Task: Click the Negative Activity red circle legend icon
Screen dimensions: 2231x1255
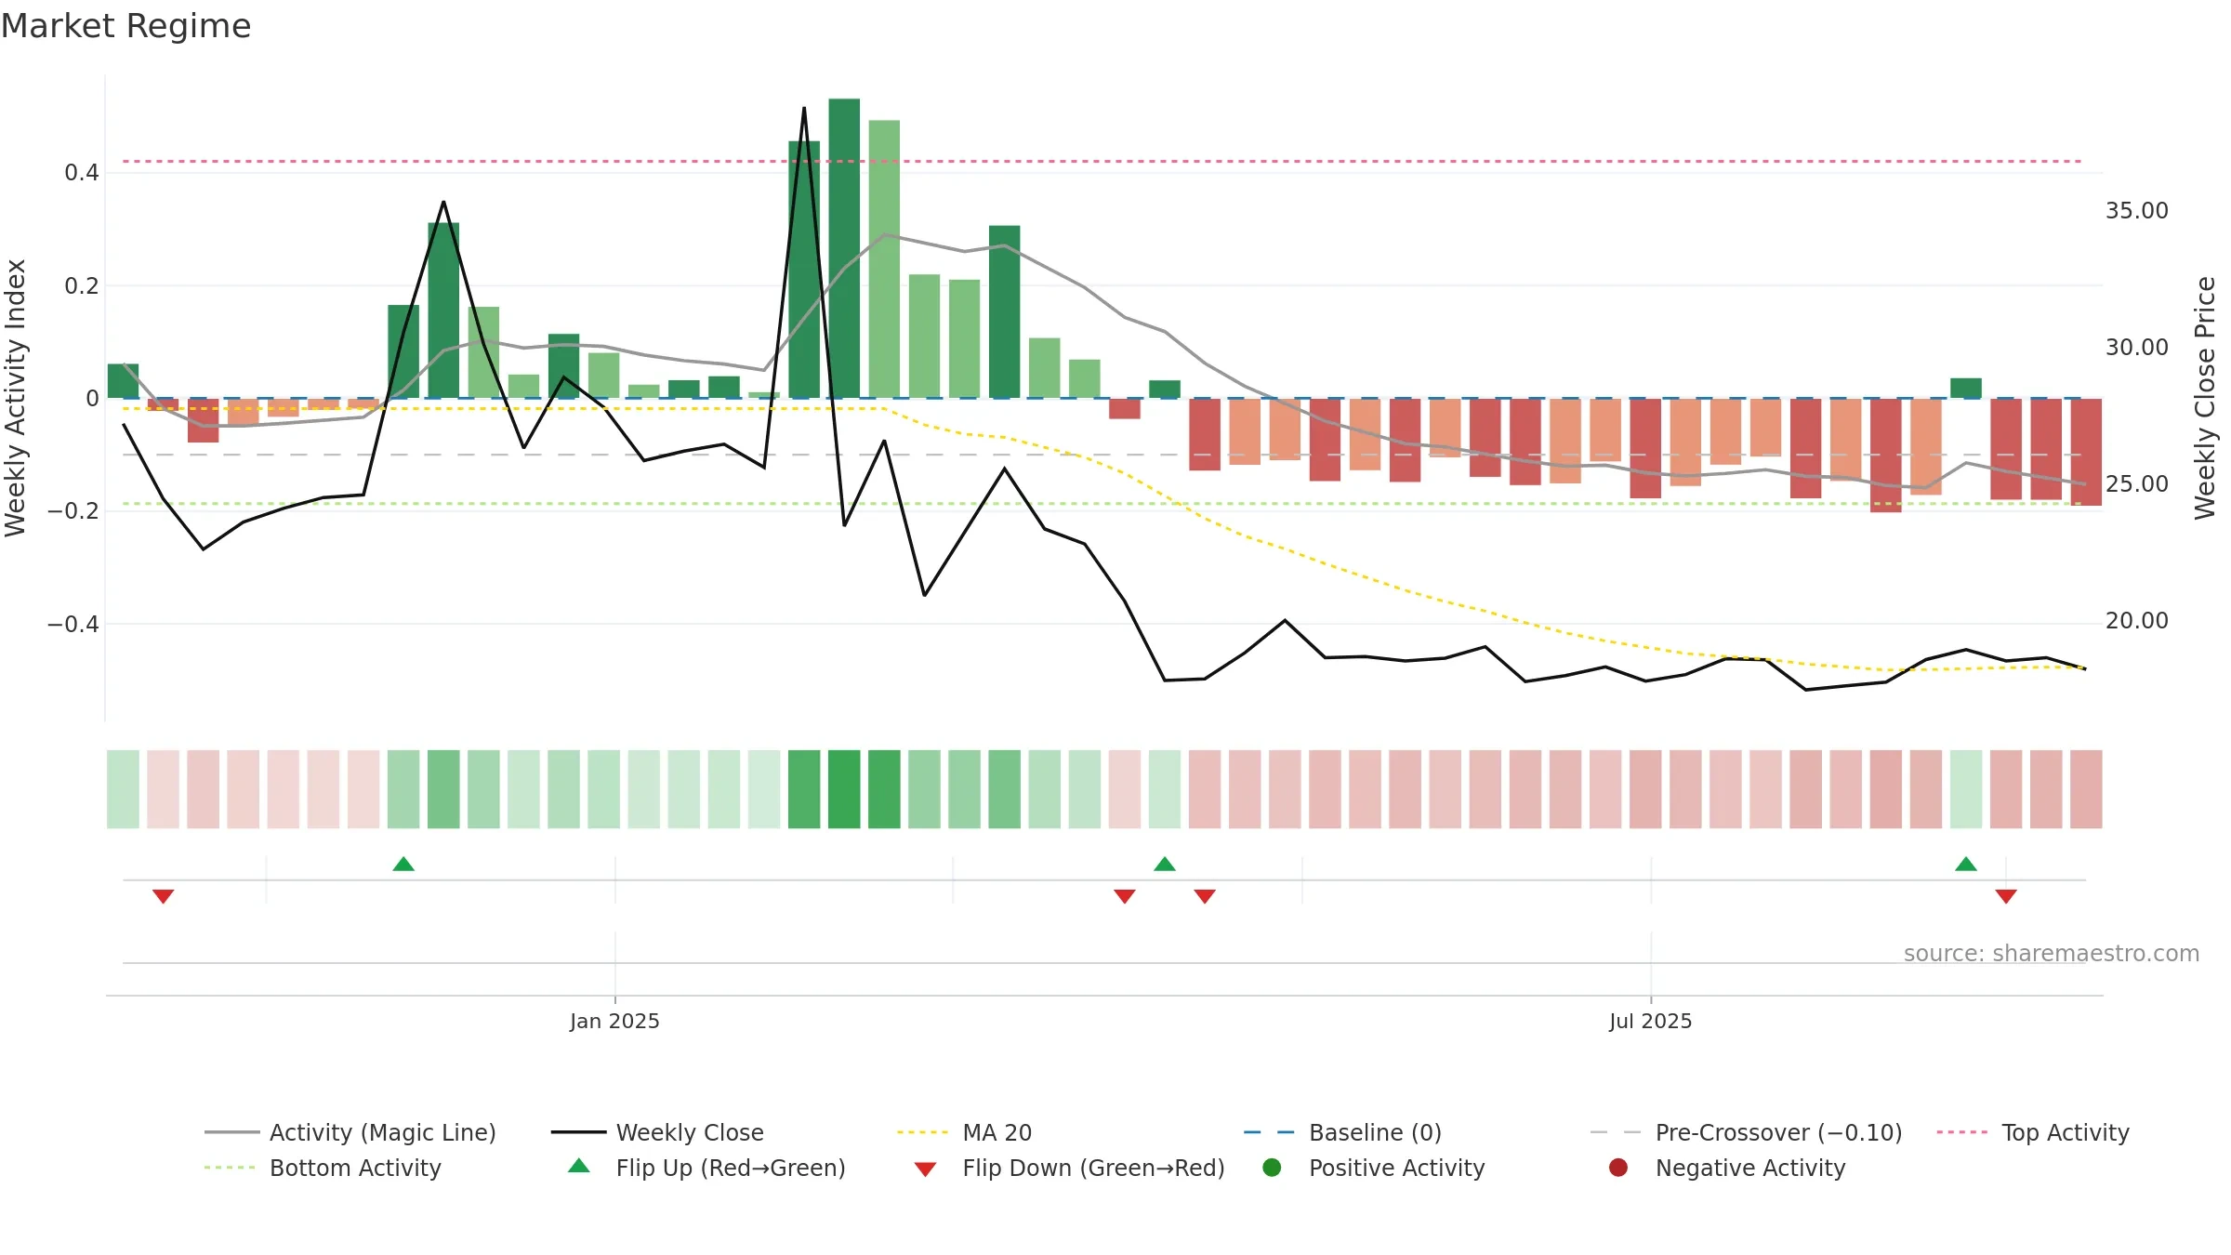Action: pyautogui.click(x=1618, y=1168)
